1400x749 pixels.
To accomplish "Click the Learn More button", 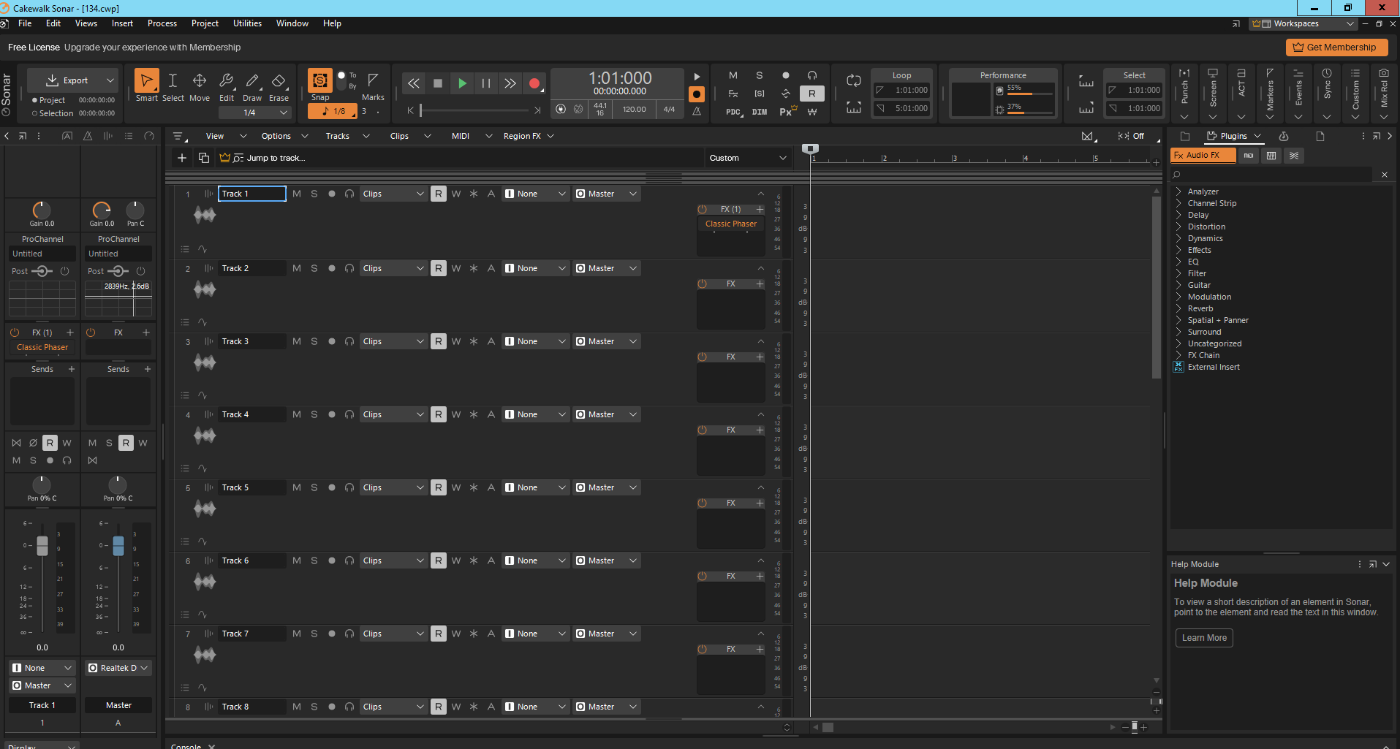I will tap(1204, 638).
